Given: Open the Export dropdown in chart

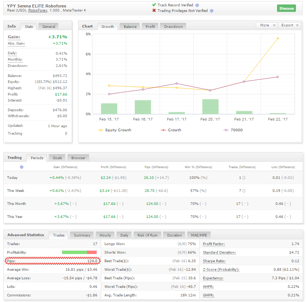Looking at the screenshot, I should point(289,25).
